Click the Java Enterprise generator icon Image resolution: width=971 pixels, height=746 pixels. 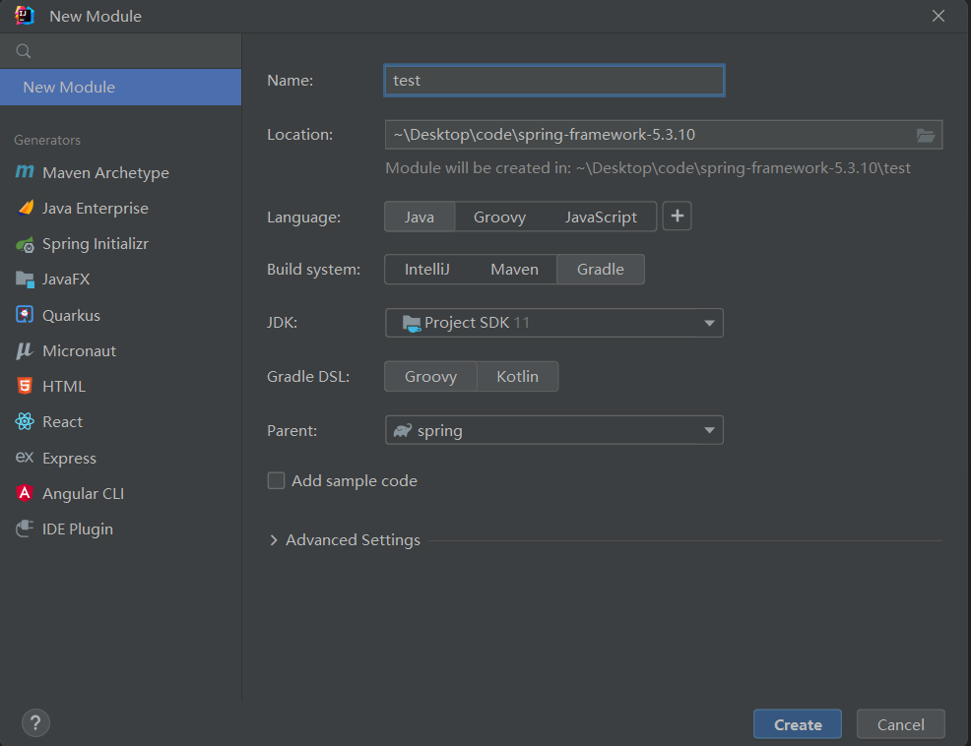click(25, 209)
